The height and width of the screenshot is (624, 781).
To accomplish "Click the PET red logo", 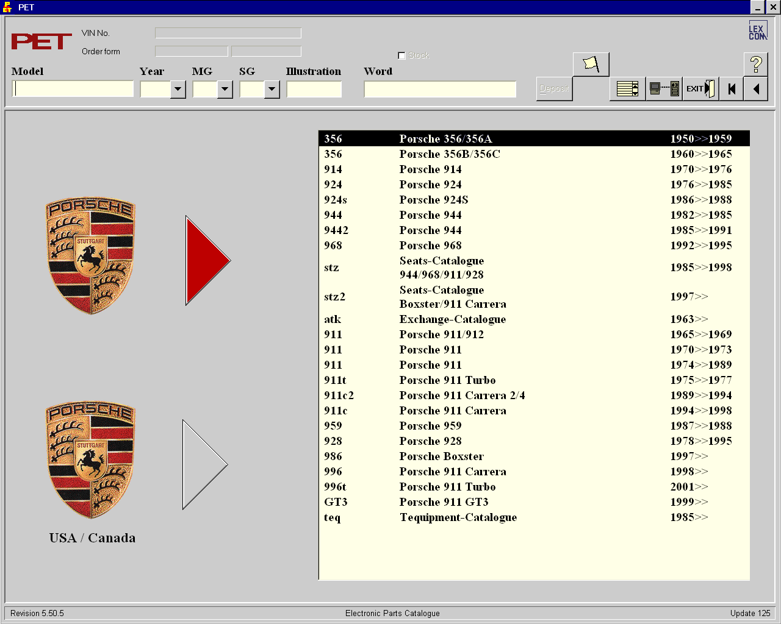I will (x=41, y=41).
